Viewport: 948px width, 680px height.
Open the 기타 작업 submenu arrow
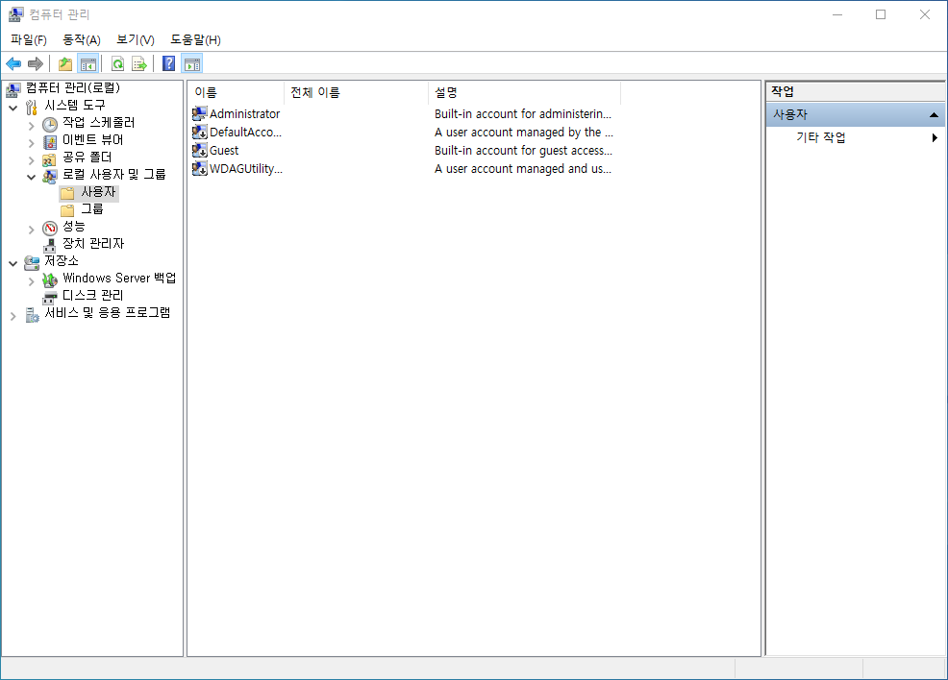(935, 137)
